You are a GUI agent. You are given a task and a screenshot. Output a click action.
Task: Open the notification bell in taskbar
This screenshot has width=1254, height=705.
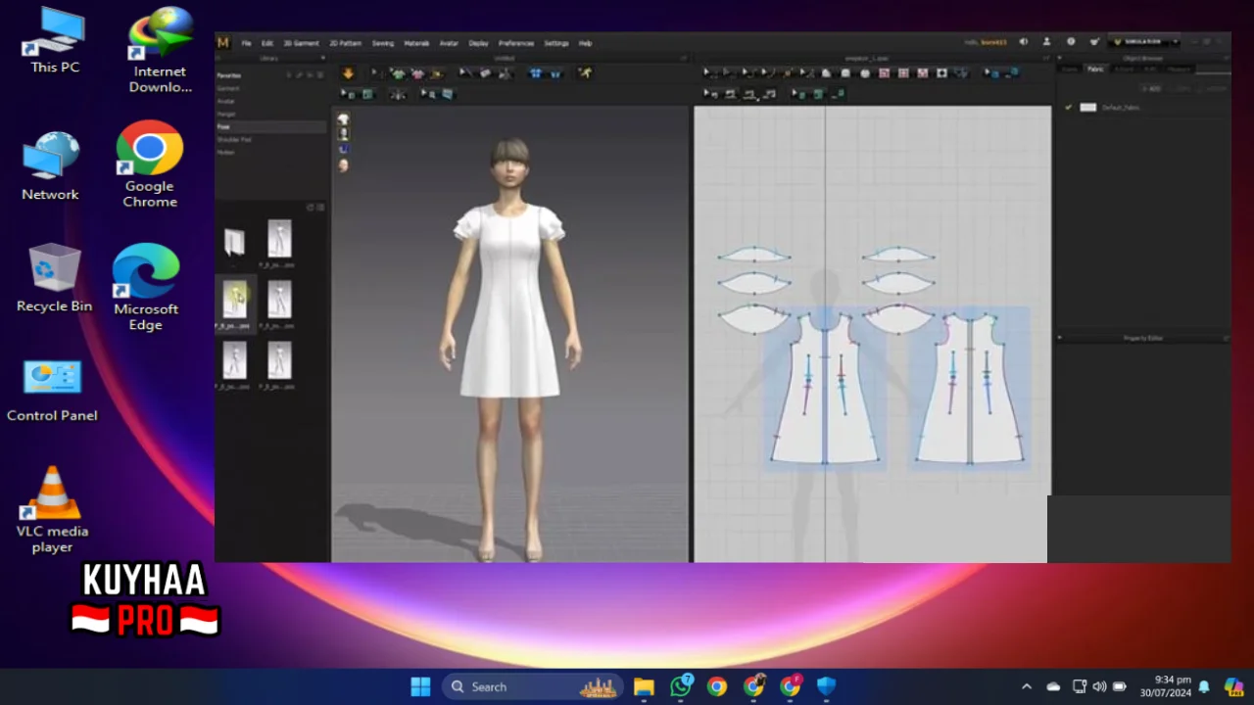tap(1204, 686)
